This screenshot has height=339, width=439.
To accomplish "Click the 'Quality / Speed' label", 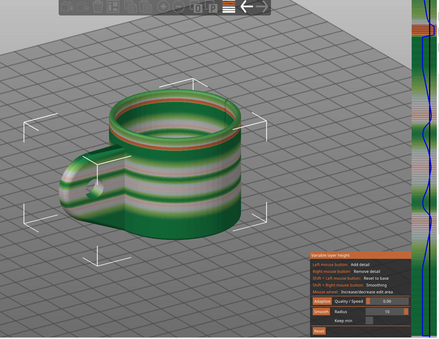I will [x=349, y=301].
